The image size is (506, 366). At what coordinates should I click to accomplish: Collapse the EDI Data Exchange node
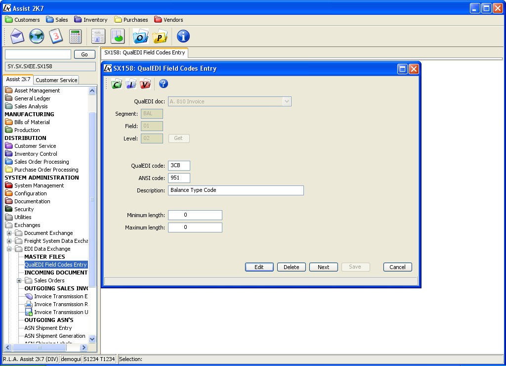[x=9, y=249]
